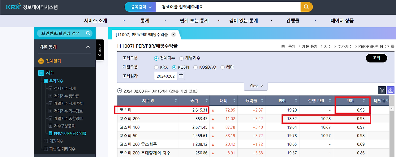Collapse the 주가지수 tree node
Screen dimensions: 396x157
click(x=46, y=81)
